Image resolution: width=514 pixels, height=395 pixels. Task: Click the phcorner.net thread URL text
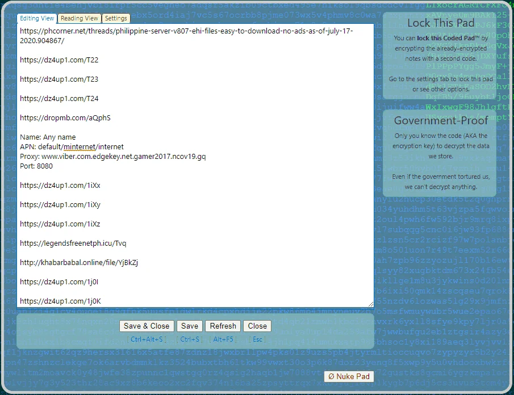point(186,36)
